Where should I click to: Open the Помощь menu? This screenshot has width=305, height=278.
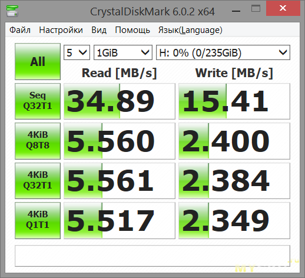pos(132,30)
